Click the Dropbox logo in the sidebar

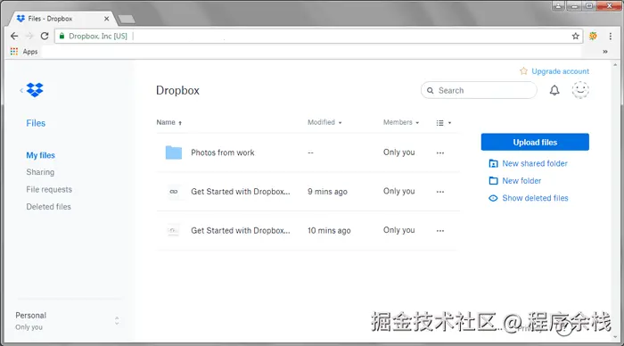point(35,90)
